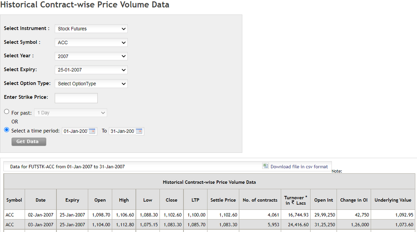Click the start date field '01-Jan-2007'

tap(76, 131)
